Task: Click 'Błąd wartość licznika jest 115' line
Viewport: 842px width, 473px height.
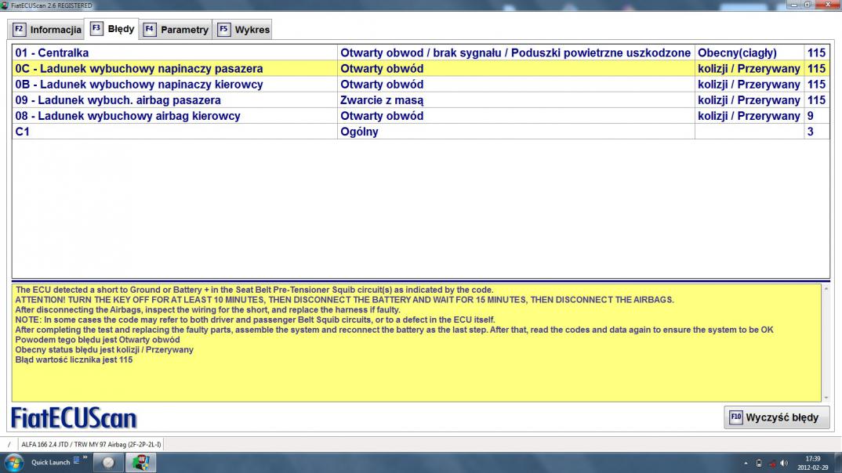Action: click(74, 359)
